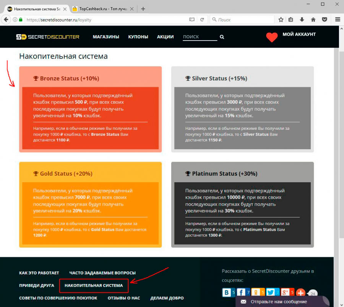Open Firefox hamburger menu
Screen dimensions: 344x307
[x=338, y=20]
